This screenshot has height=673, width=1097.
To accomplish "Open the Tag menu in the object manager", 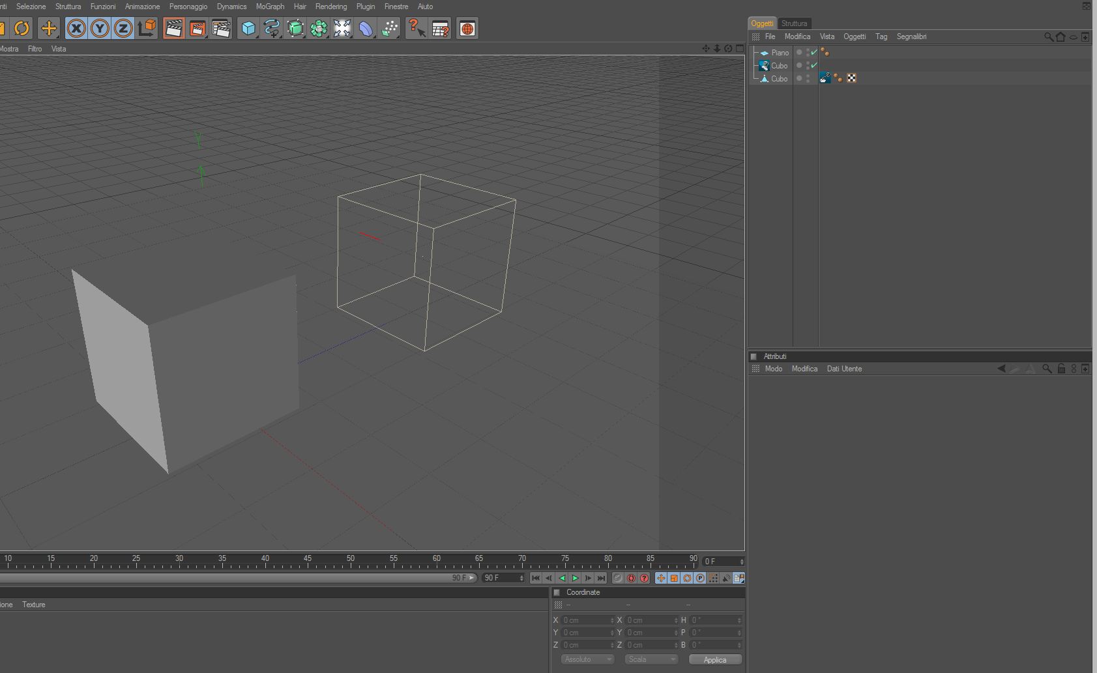I will click(881, 36).
